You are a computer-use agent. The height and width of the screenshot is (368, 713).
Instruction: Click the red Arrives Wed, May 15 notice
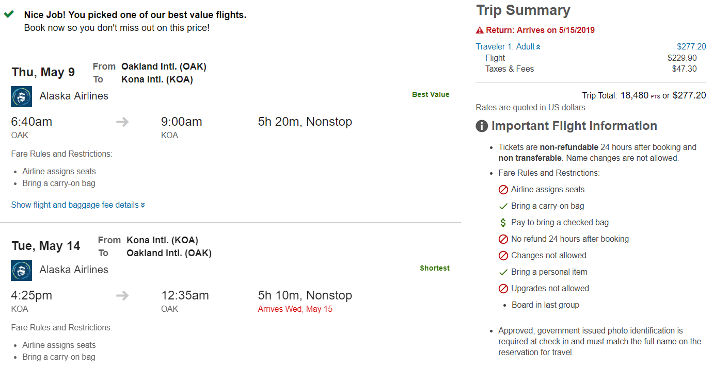click(x=295, y=309)
